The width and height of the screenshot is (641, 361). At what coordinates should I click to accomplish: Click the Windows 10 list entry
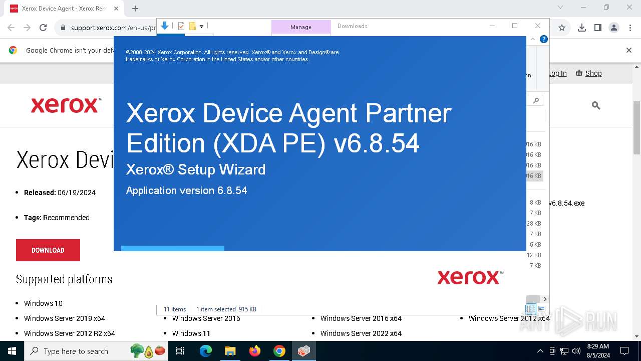click(43, 303)
